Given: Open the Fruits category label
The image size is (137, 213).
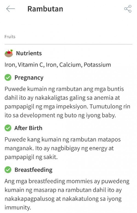Looking at the screenshot, I should [10, 37].
